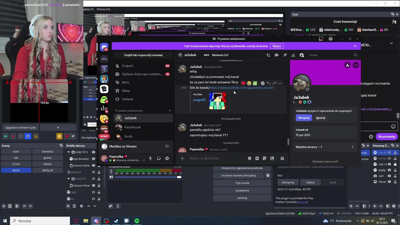This screenshot has width=400, height=225.
Task: Open Virtual Camera settings gear
Action: tap(268, 176)
